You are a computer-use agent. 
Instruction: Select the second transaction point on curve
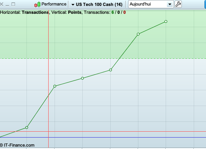click(55, 86)
